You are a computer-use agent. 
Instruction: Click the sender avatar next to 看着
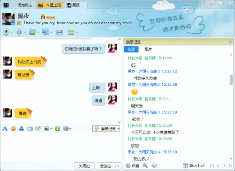[7, 113]
